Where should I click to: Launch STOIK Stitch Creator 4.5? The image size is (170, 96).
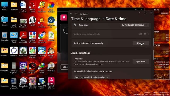pos(32,83)
